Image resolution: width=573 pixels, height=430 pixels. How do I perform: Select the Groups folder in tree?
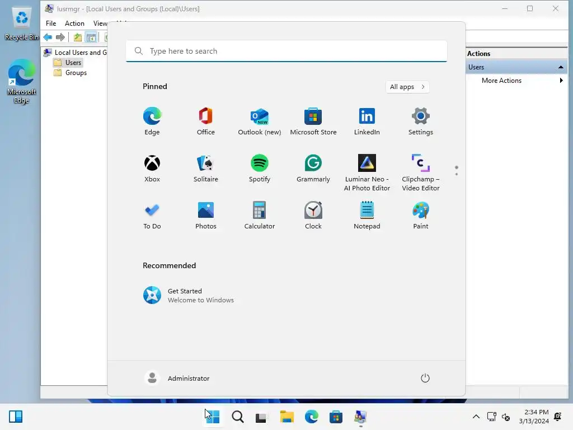pyautogui.click(x=70, y=73)
